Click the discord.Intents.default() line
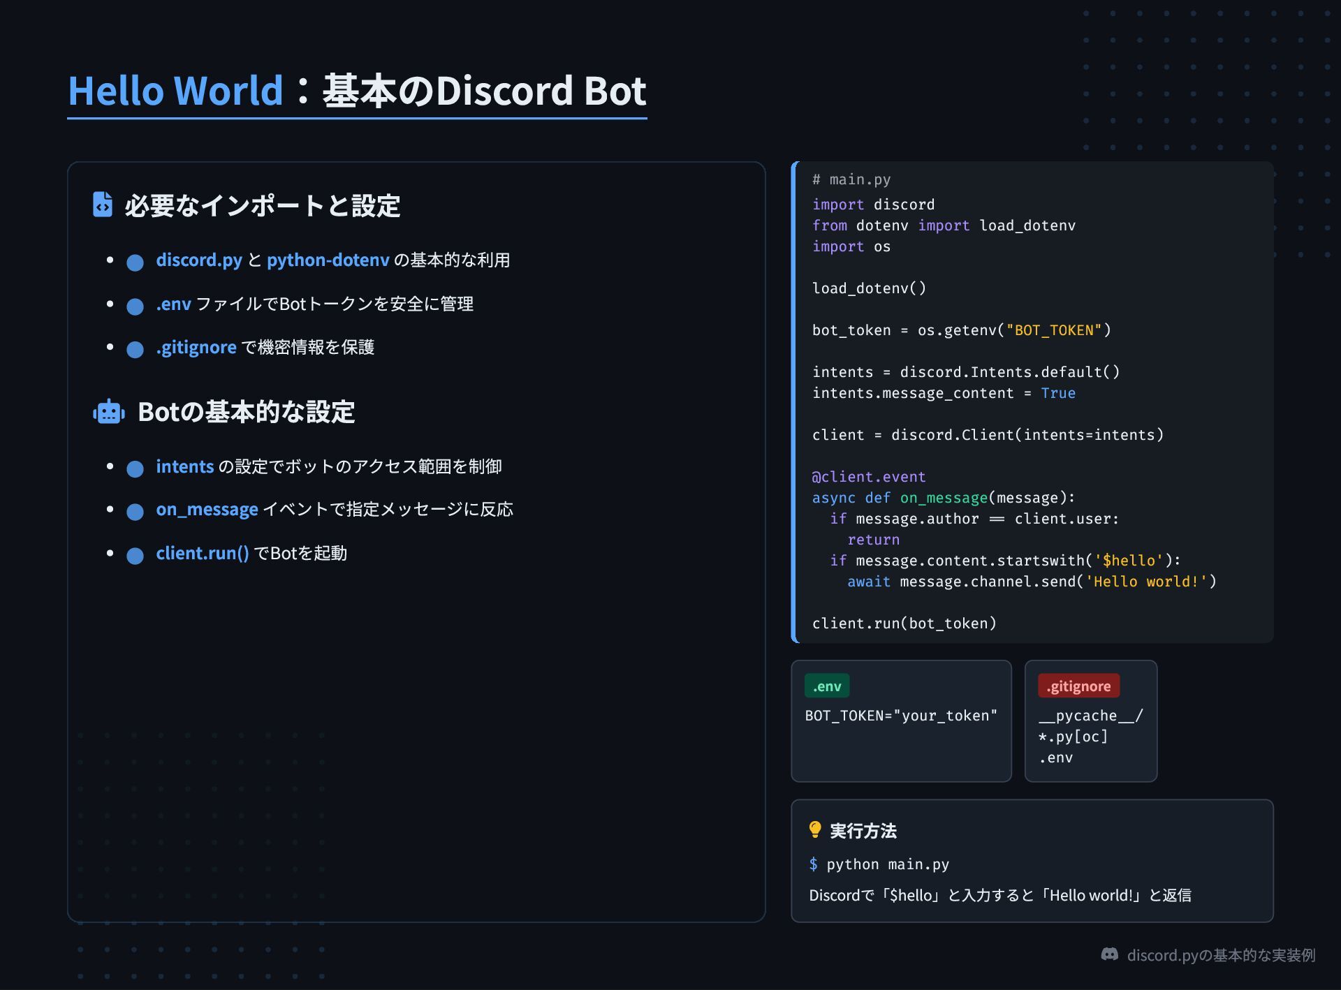This screenshot has height=990, width=1341. click(x=966, y=372)
